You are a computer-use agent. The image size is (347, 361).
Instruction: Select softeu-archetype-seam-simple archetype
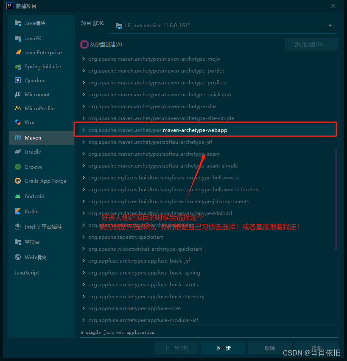pos(208,166)
